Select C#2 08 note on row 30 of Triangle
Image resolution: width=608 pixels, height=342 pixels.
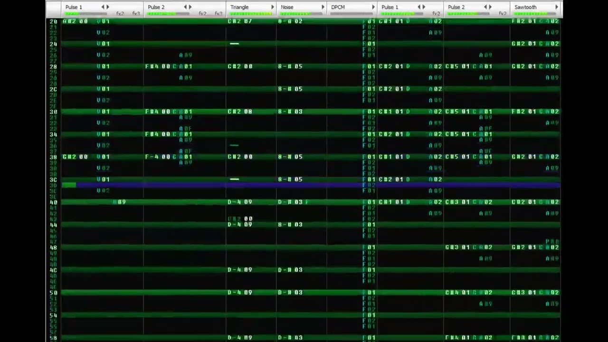pos(240,112)
